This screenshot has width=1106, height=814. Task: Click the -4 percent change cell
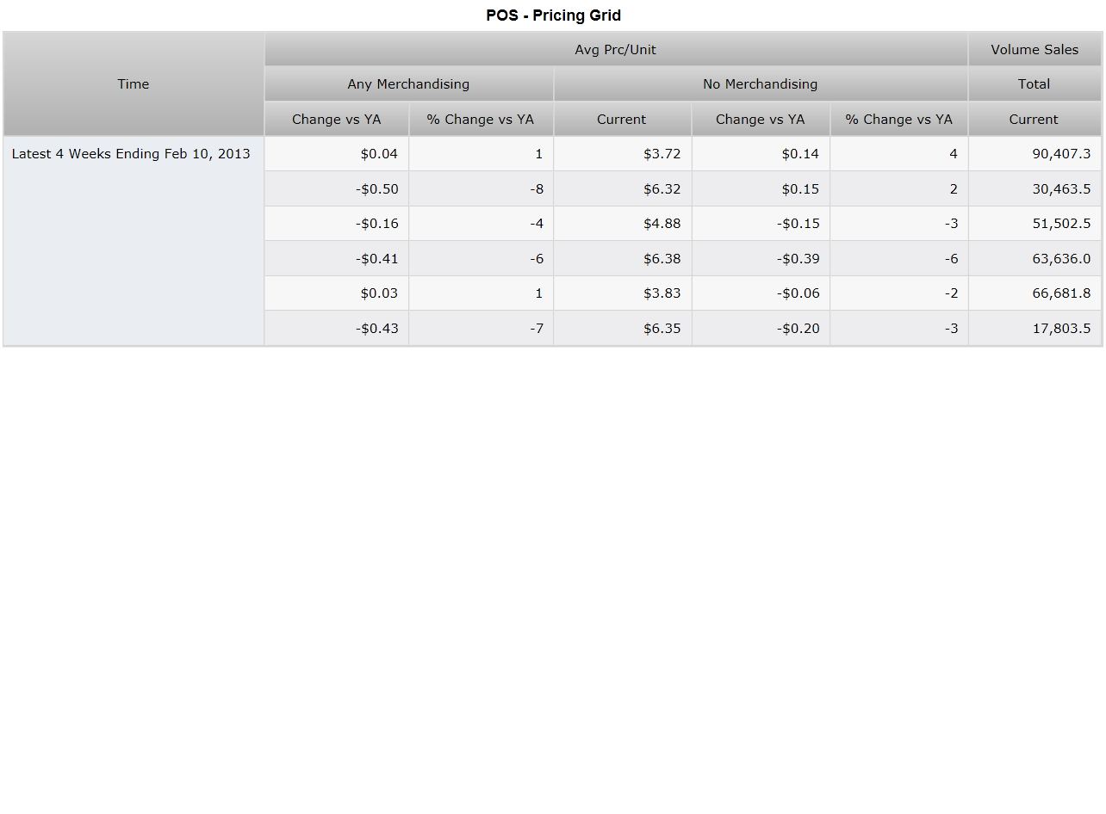click(481, 224)
